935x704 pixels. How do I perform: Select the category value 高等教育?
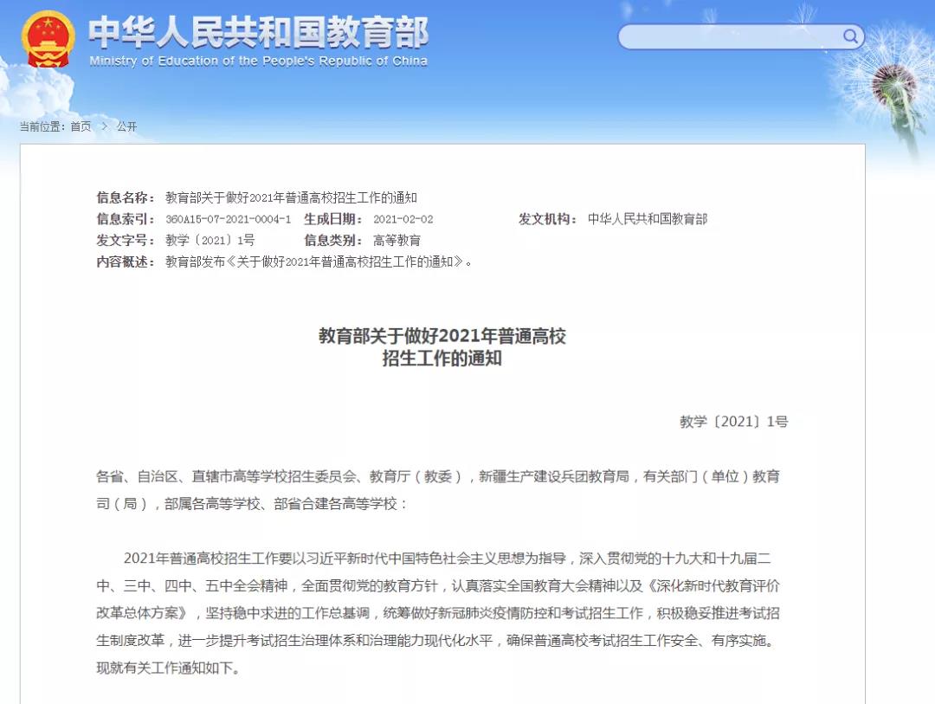397,241
